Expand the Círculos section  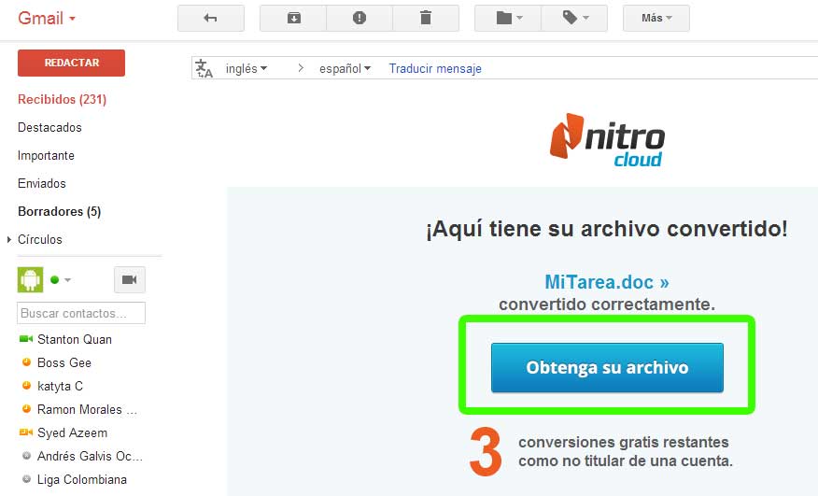click(9, 240)
